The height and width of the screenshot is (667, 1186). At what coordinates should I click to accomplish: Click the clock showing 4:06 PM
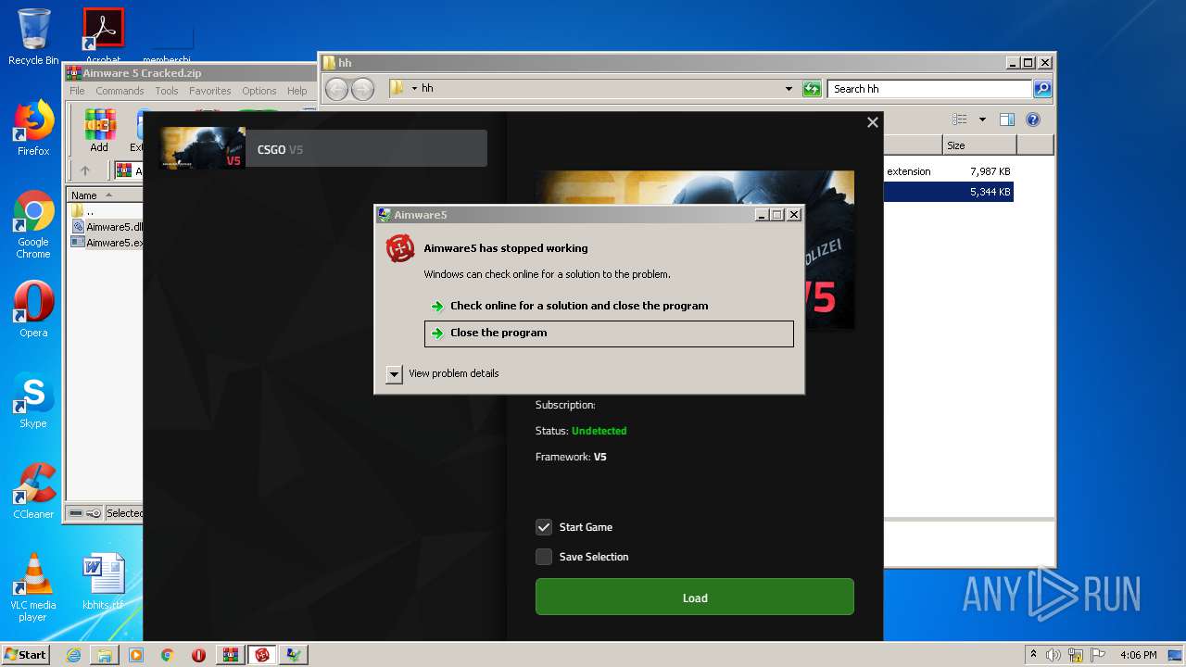click(1138, 655)
